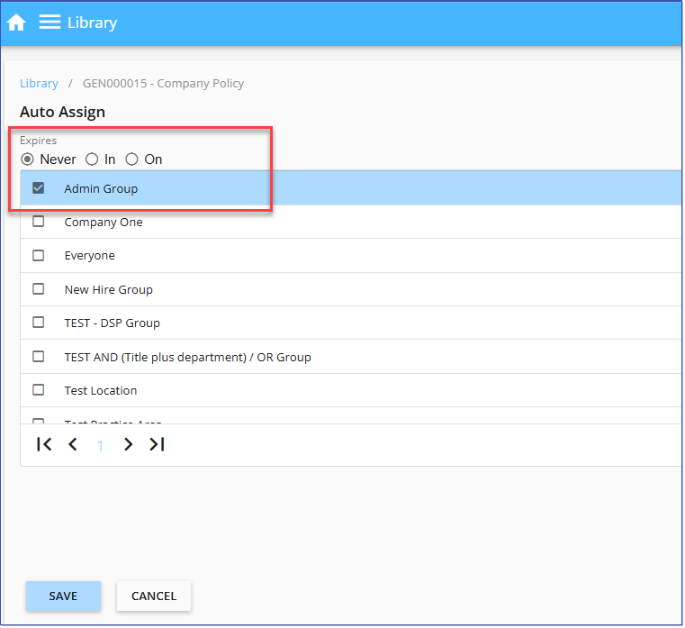Viewport: 685px width, 628px height.
Task: Select the In expiration radio button
Action: click(92, 159)
